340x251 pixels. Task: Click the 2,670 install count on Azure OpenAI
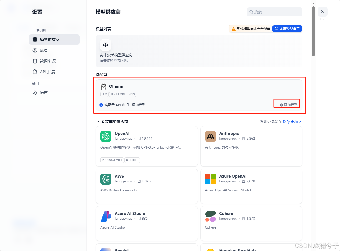pos(251,181)
